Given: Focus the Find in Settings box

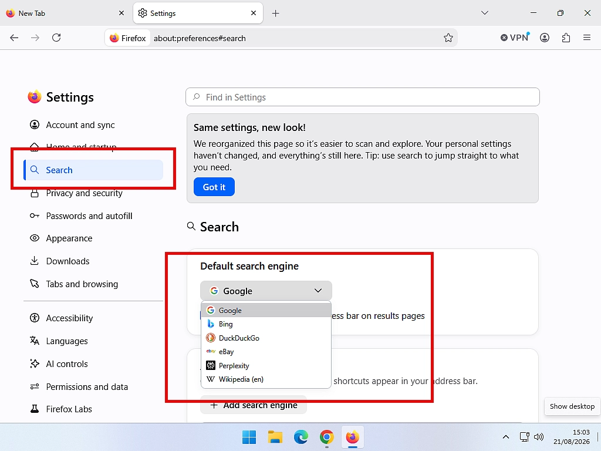Looking at the screenshot, I should [362, 97].
